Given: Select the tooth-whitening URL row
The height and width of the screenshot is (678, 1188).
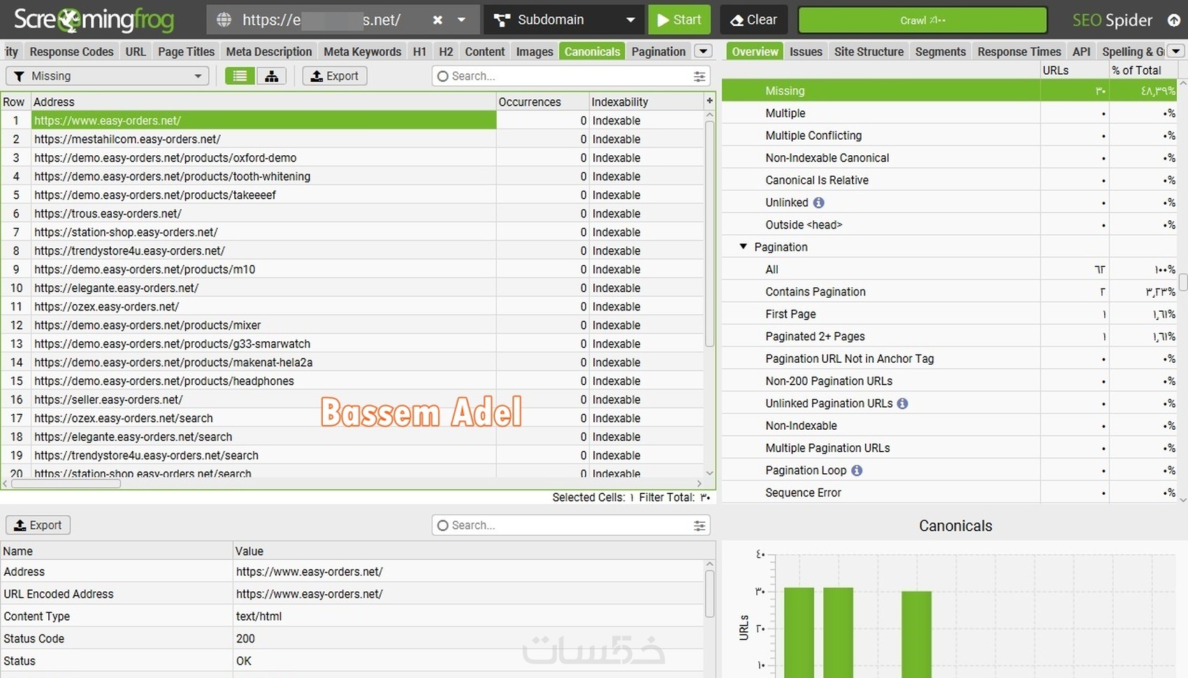Looking at the screenshot, I should 352,176.
